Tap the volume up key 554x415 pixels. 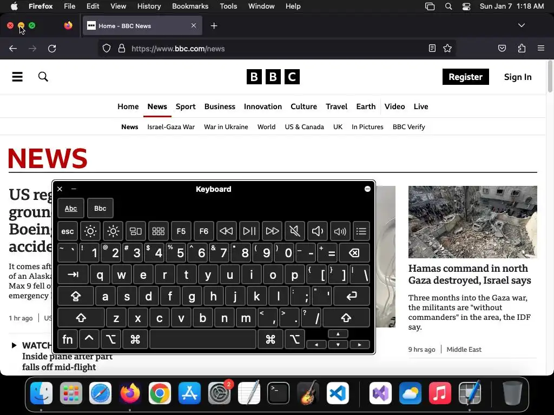tap(340, 231)
